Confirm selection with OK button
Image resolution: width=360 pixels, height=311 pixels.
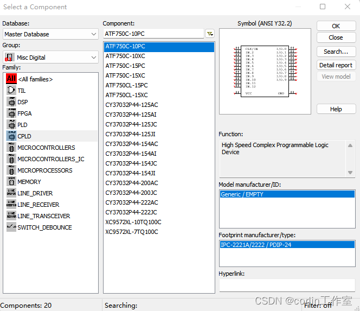point(336,26)
